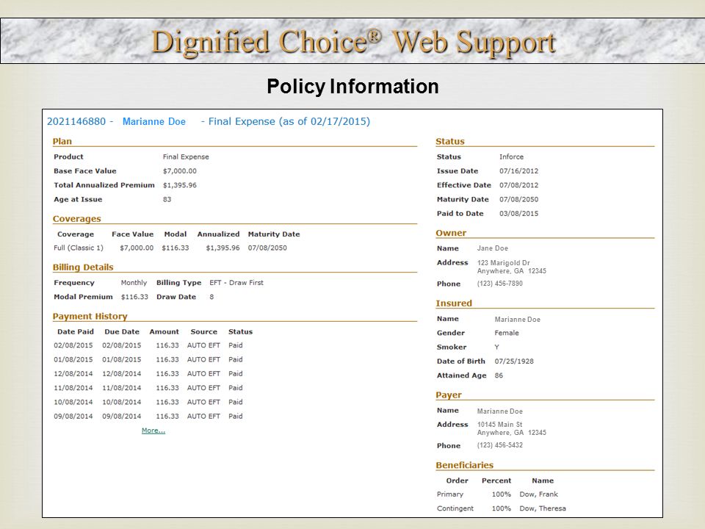Screen dimensions: 705x529
Task: Click Age at Issue value 83
Action: (167, 199)
